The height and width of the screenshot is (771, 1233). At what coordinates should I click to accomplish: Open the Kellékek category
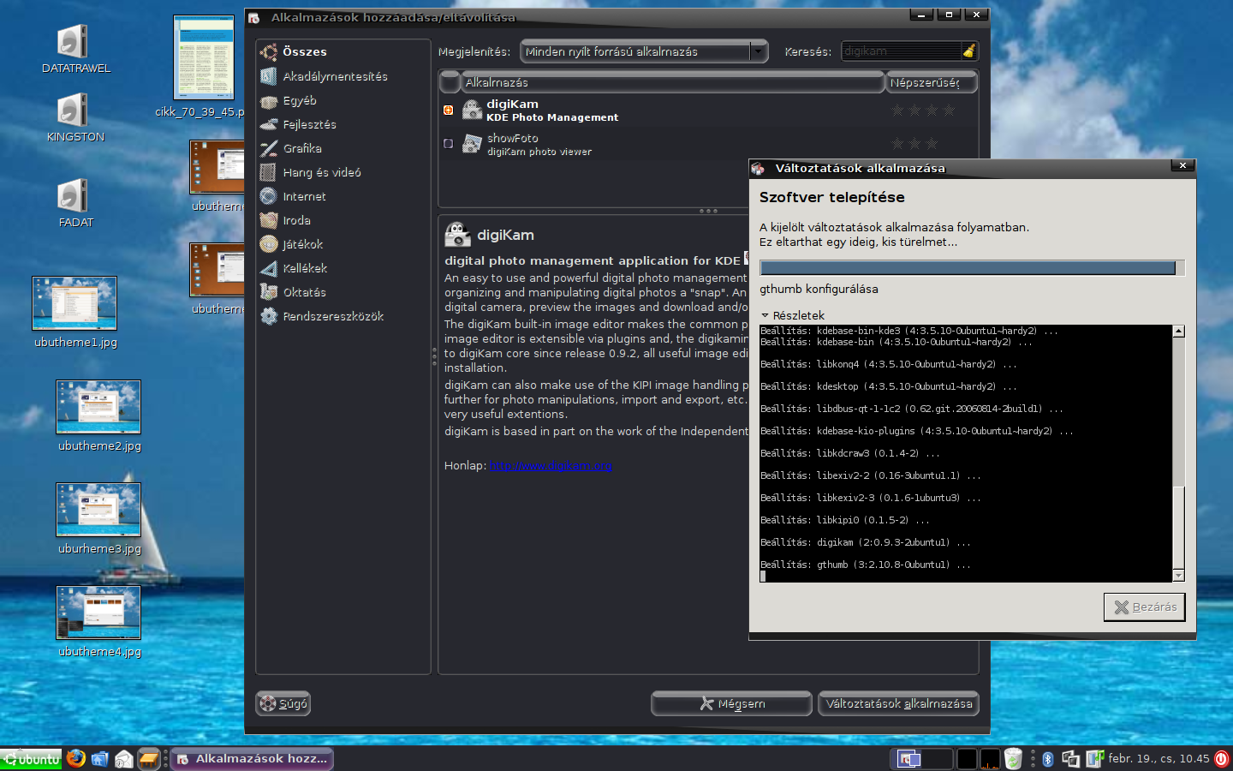(342, 268)
